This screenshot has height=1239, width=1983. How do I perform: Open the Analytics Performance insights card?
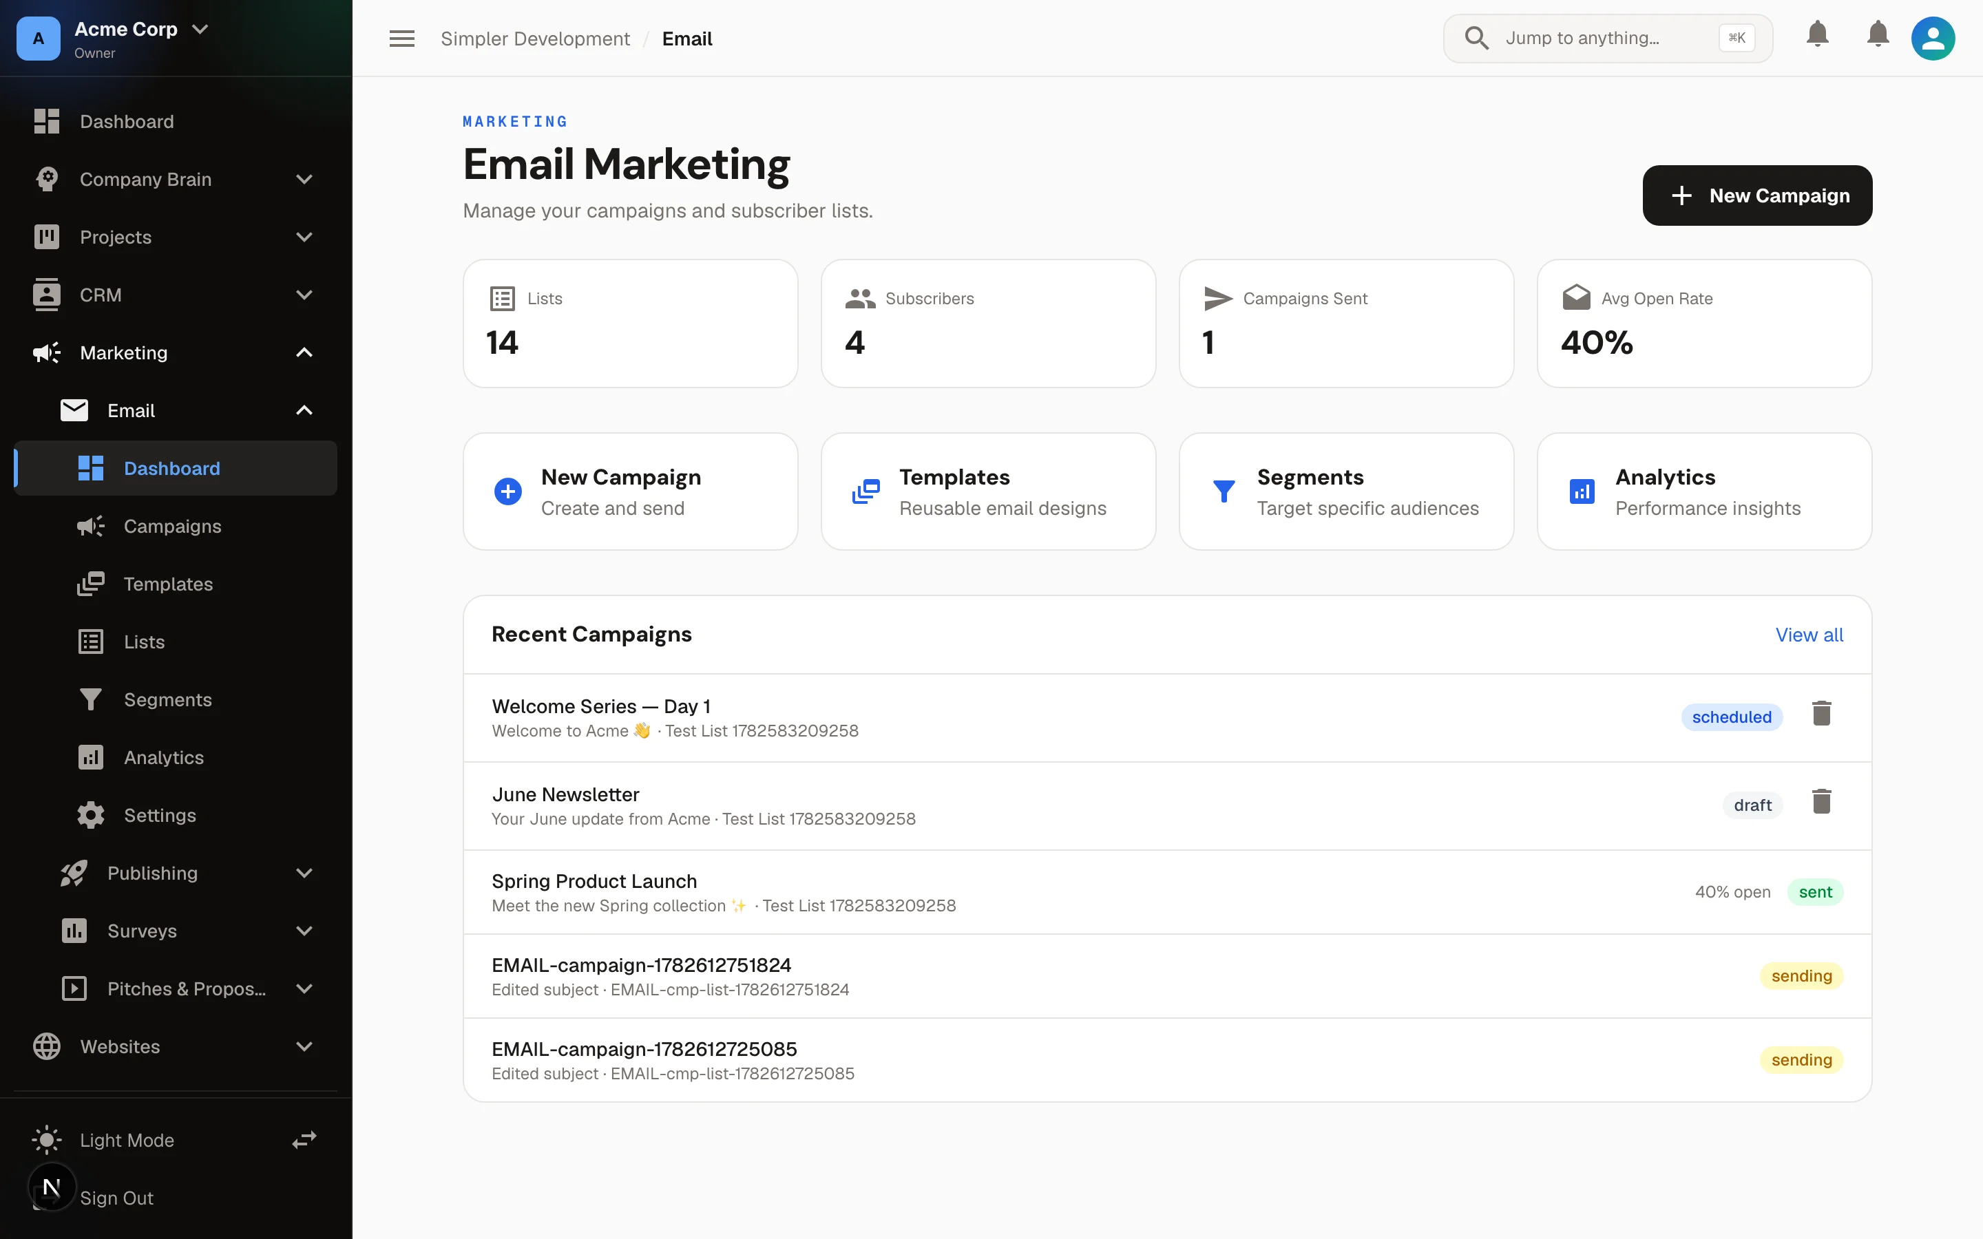tap(1704, 491)
